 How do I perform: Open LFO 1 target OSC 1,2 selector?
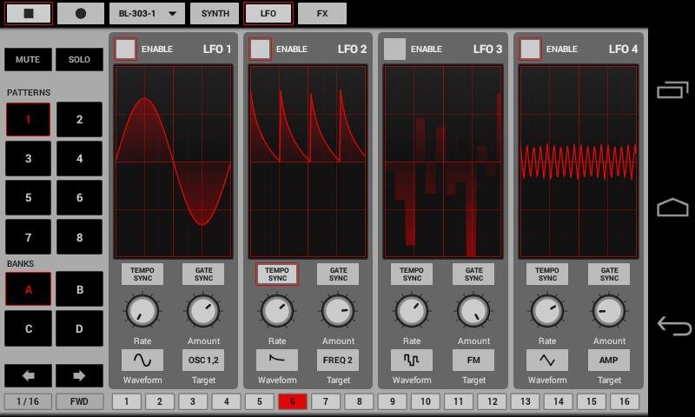(203, 361)
